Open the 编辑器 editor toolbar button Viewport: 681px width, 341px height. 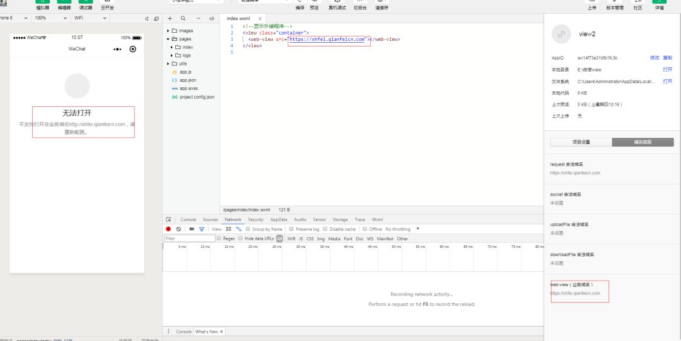(x=64, y=5)
